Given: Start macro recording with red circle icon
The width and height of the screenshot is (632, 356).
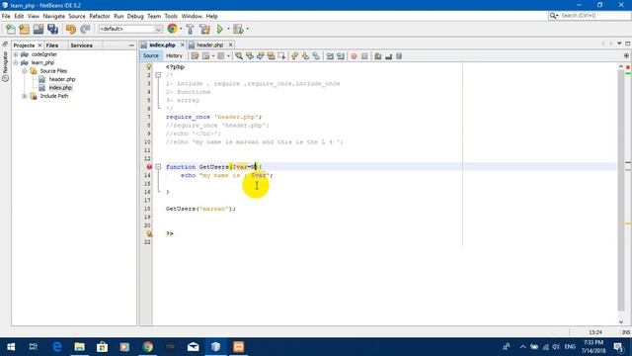Looking at the screenshot, I should pyautogui.click(x=354, y=56).
